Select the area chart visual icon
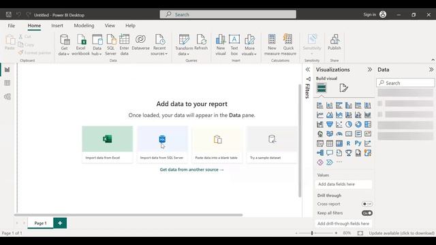Viewport: 436px width, 245px height. pos(330,115)
